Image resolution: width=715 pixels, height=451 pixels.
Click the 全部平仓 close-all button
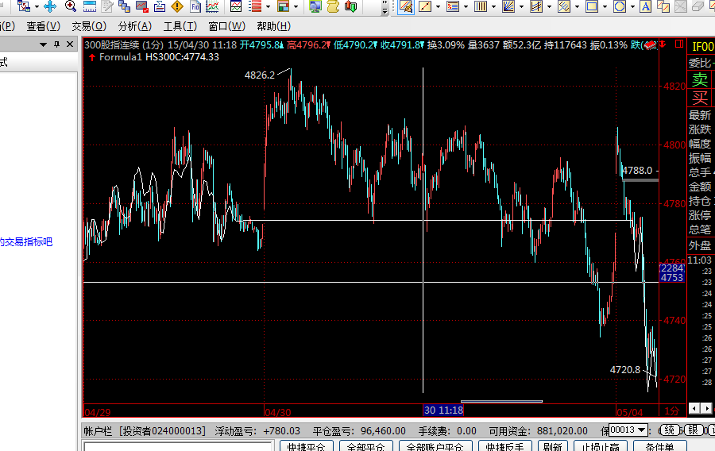point(365,446)
